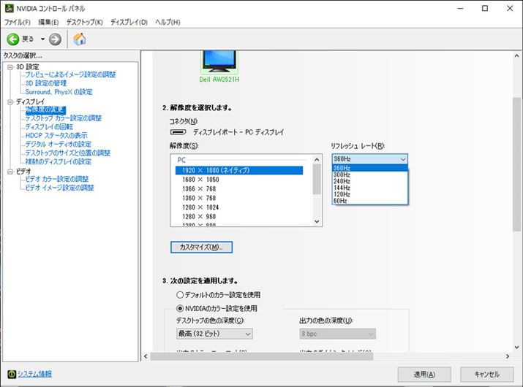Open 複数のディスプレイの設定 page
This screenshot has width=523, height=387.
click(59, 161)
